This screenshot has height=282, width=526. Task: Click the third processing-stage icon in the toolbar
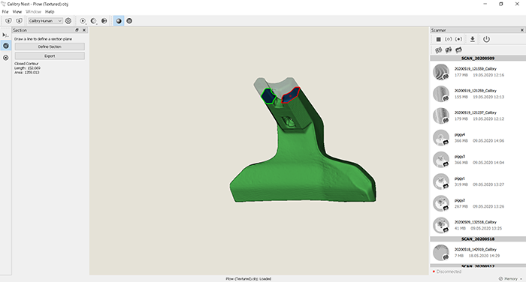point(104,21)
